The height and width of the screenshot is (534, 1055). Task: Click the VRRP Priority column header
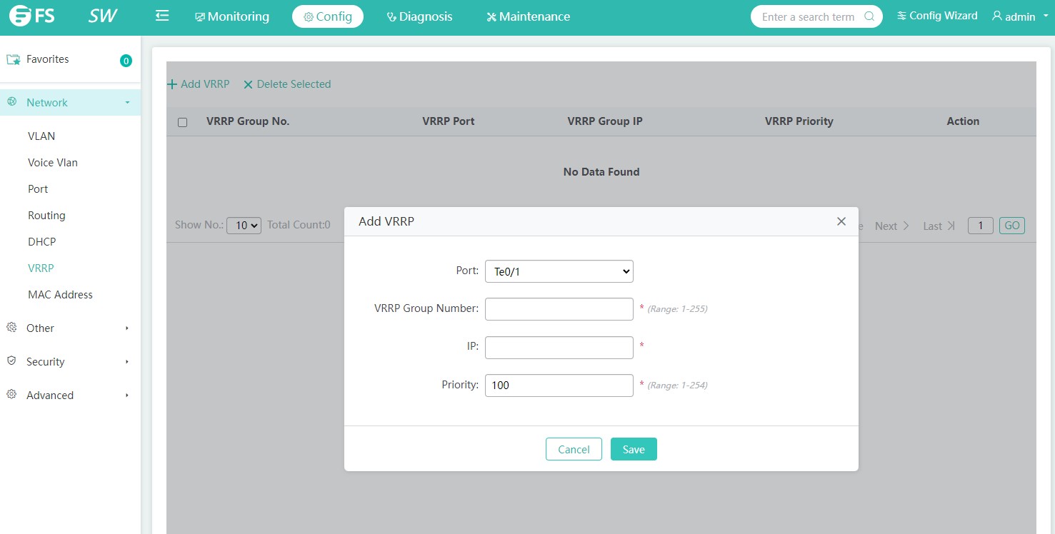(799, 121)
